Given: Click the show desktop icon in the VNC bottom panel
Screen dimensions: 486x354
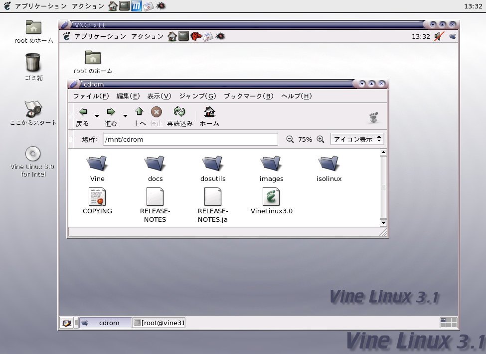Looking at the screenshot, I should point(66,323).
